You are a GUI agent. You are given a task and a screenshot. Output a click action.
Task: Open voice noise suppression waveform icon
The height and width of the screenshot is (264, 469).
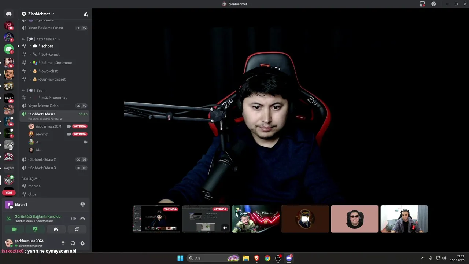(x=74, y=219)
